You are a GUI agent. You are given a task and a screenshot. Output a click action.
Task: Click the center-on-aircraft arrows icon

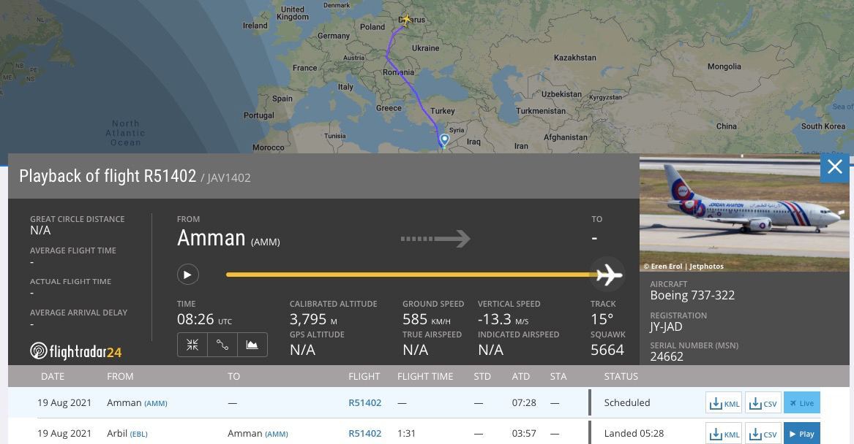[192, 345]
